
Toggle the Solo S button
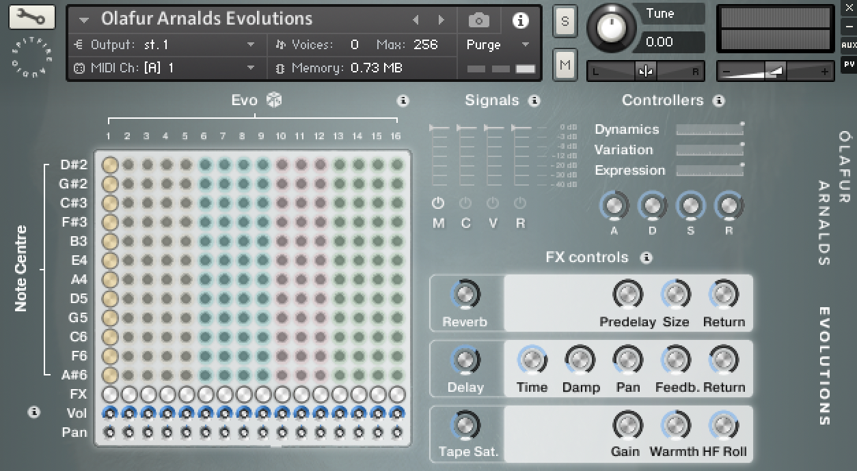coord(564,20)
